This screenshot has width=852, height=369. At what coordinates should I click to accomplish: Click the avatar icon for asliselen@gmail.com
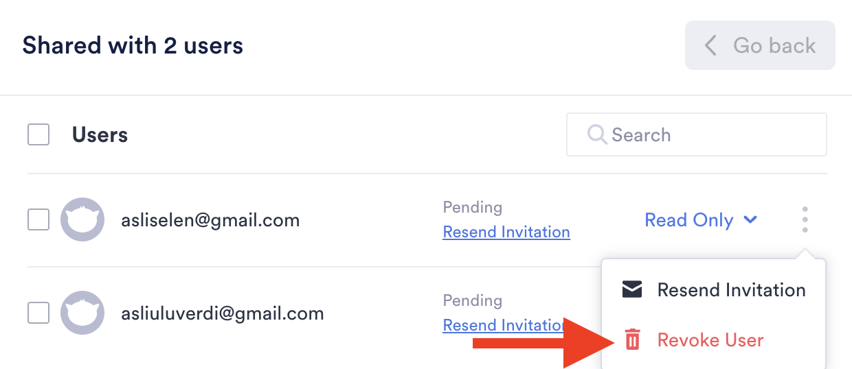[82, 219]
